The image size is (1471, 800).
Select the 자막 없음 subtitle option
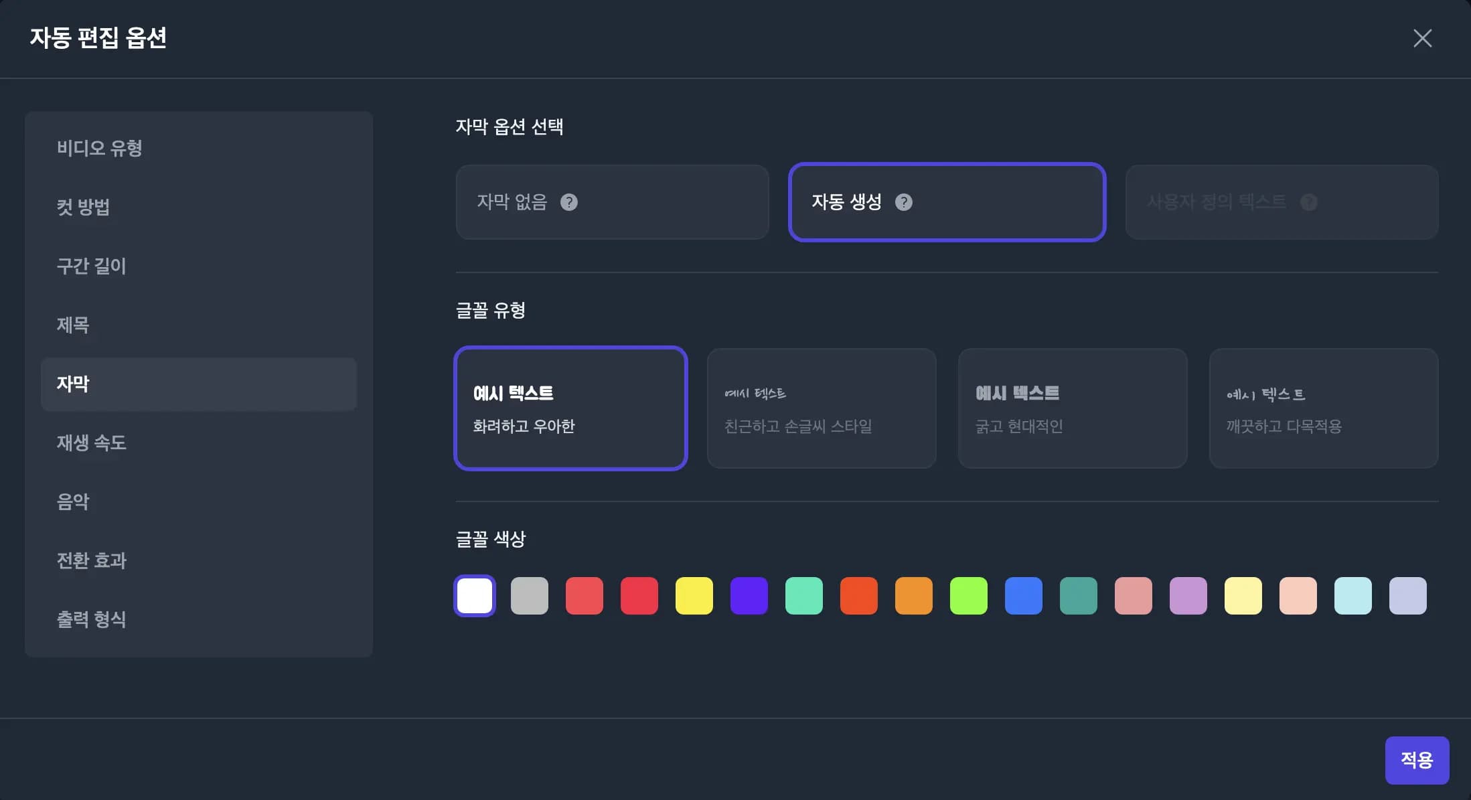point(611,202)
